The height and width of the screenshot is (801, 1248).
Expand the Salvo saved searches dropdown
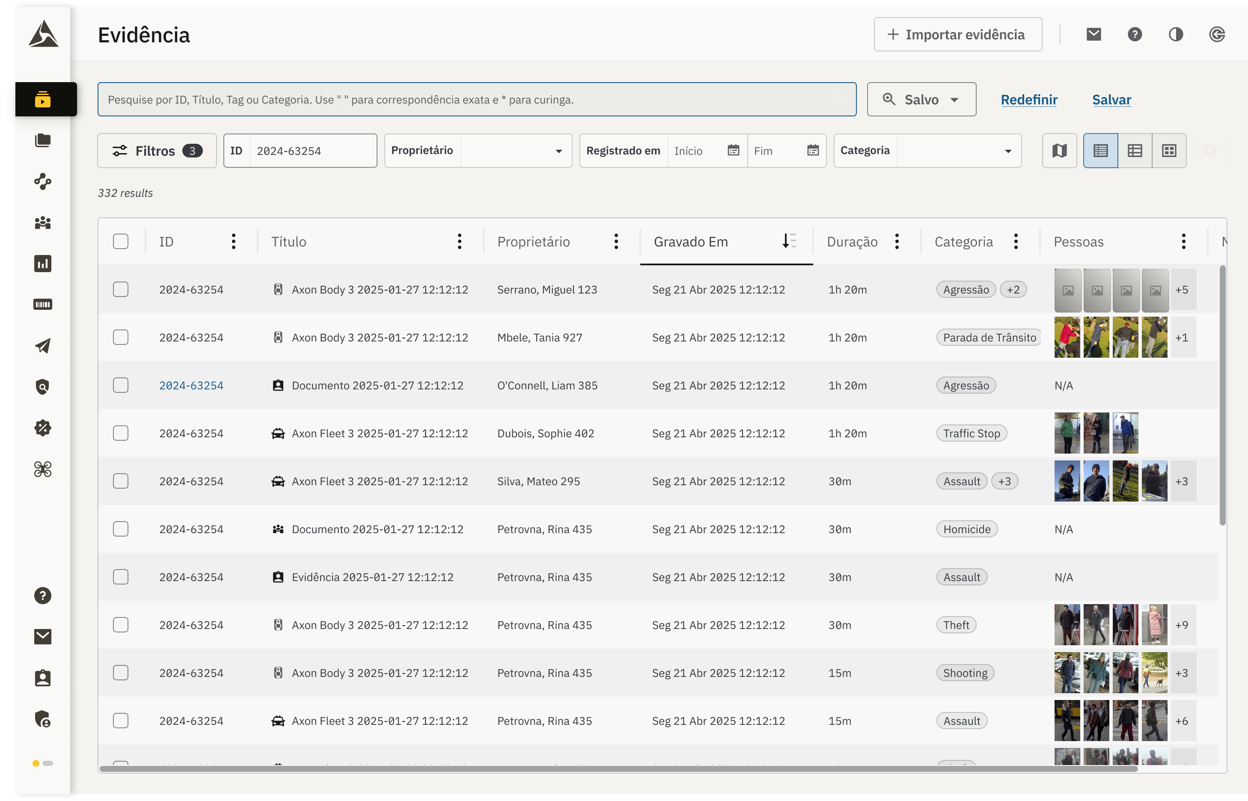(921, 99)
